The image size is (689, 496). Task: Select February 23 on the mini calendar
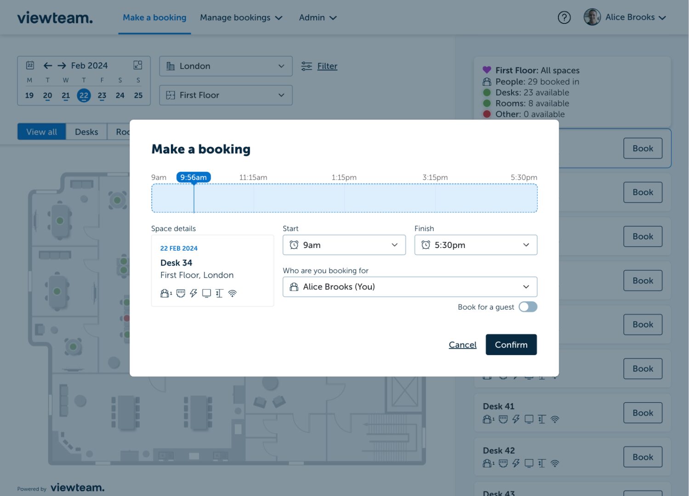[x=102, y=96]
